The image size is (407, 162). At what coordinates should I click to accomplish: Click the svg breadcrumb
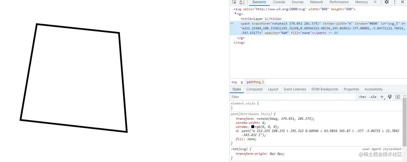[234, 82]
